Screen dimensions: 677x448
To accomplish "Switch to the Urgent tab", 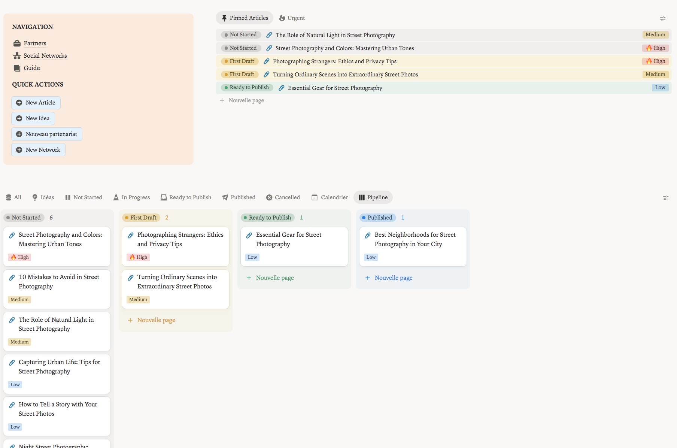I will (x=292, y=18).
